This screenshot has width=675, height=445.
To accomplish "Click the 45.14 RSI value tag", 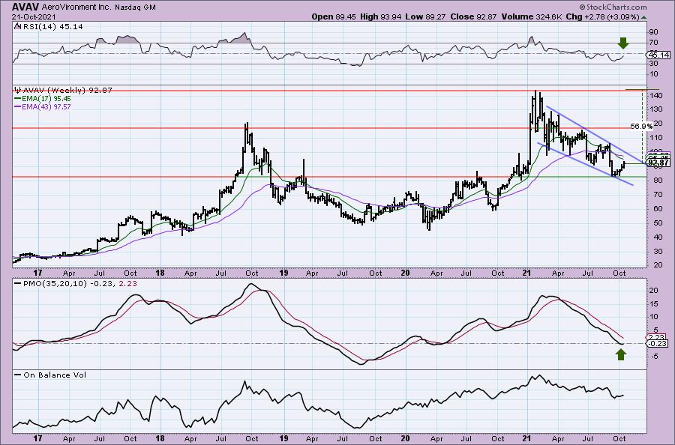I will point(658,55).
